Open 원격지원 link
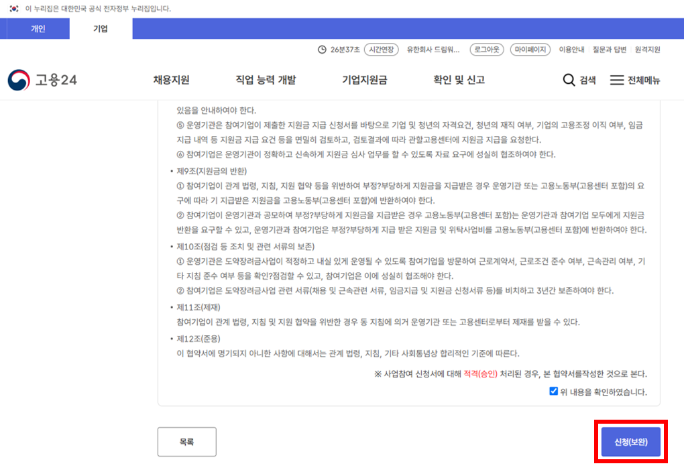 click(647, 50)
